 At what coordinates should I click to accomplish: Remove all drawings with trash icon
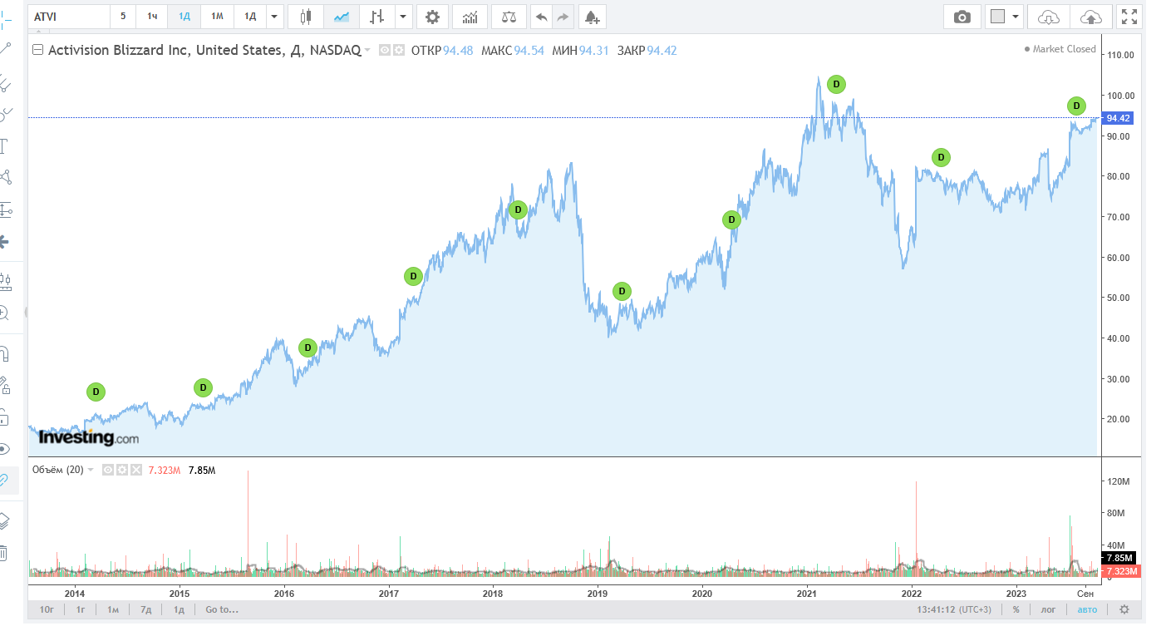(4, 552)
